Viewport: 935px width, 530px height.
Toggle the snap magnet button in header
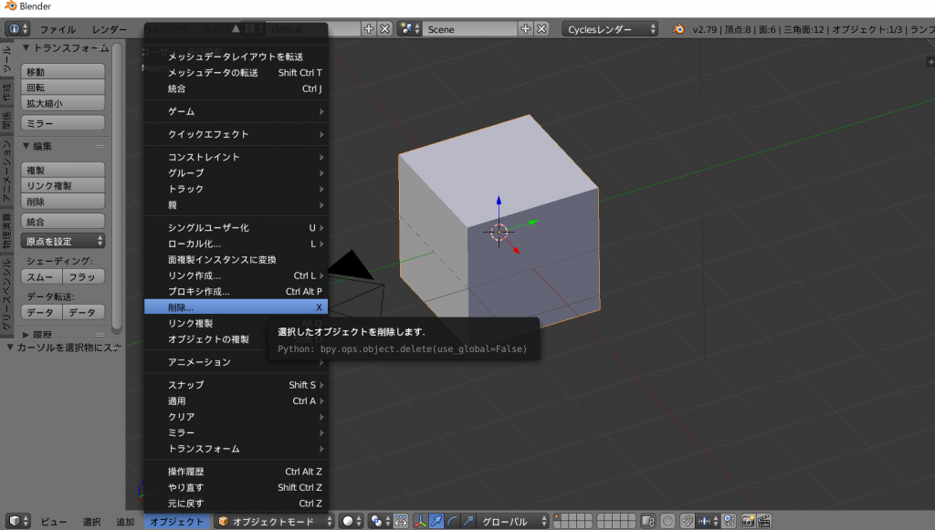pyautogui.click(x=687, y=521)
